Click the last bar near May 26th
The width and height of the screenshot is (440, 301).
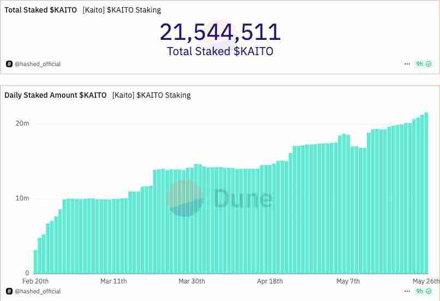pos(426,193)
